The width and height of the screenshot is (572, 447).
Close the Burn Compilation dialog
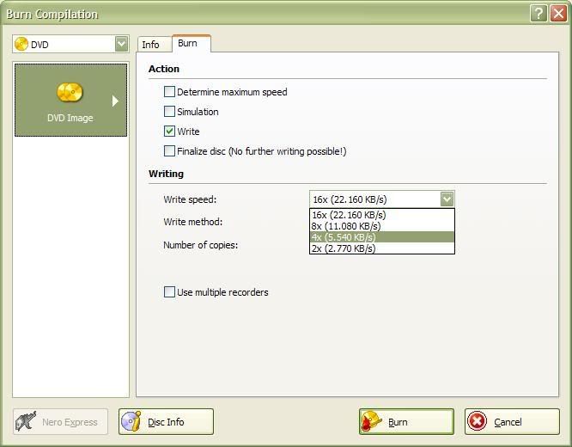point(558,14)
